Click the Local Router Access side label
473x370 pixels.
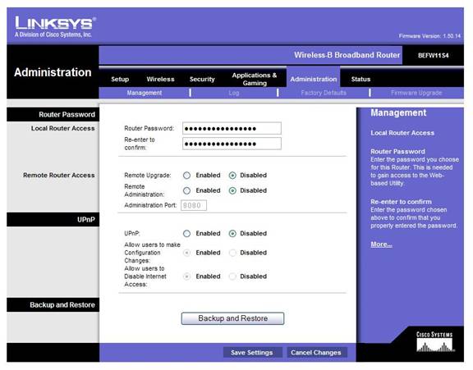coord(62,128)
